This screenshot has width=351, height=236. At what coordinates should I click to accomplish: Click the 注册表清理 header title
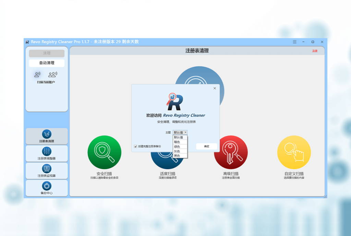(x=197, y=51)
